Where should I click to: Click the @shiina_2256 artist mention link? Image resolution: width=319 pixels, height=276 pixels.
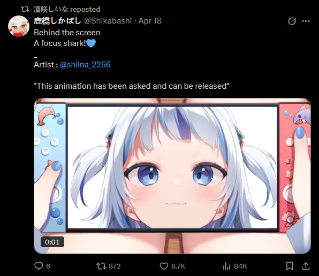pos(85,65)
